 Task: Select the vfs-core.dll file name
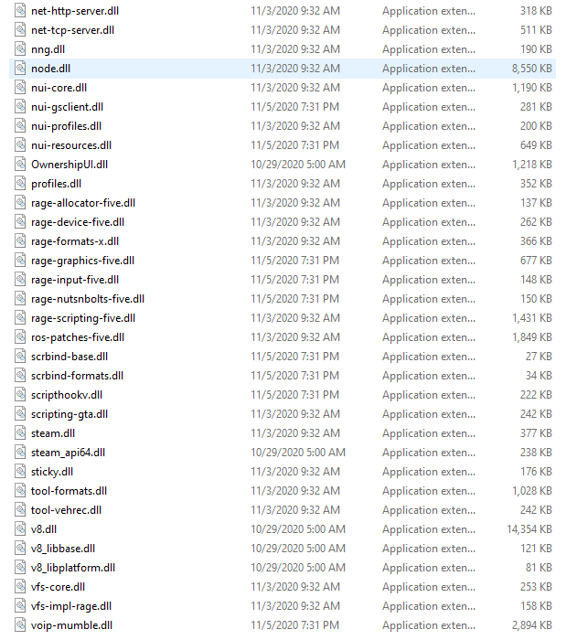coord(58,587)
